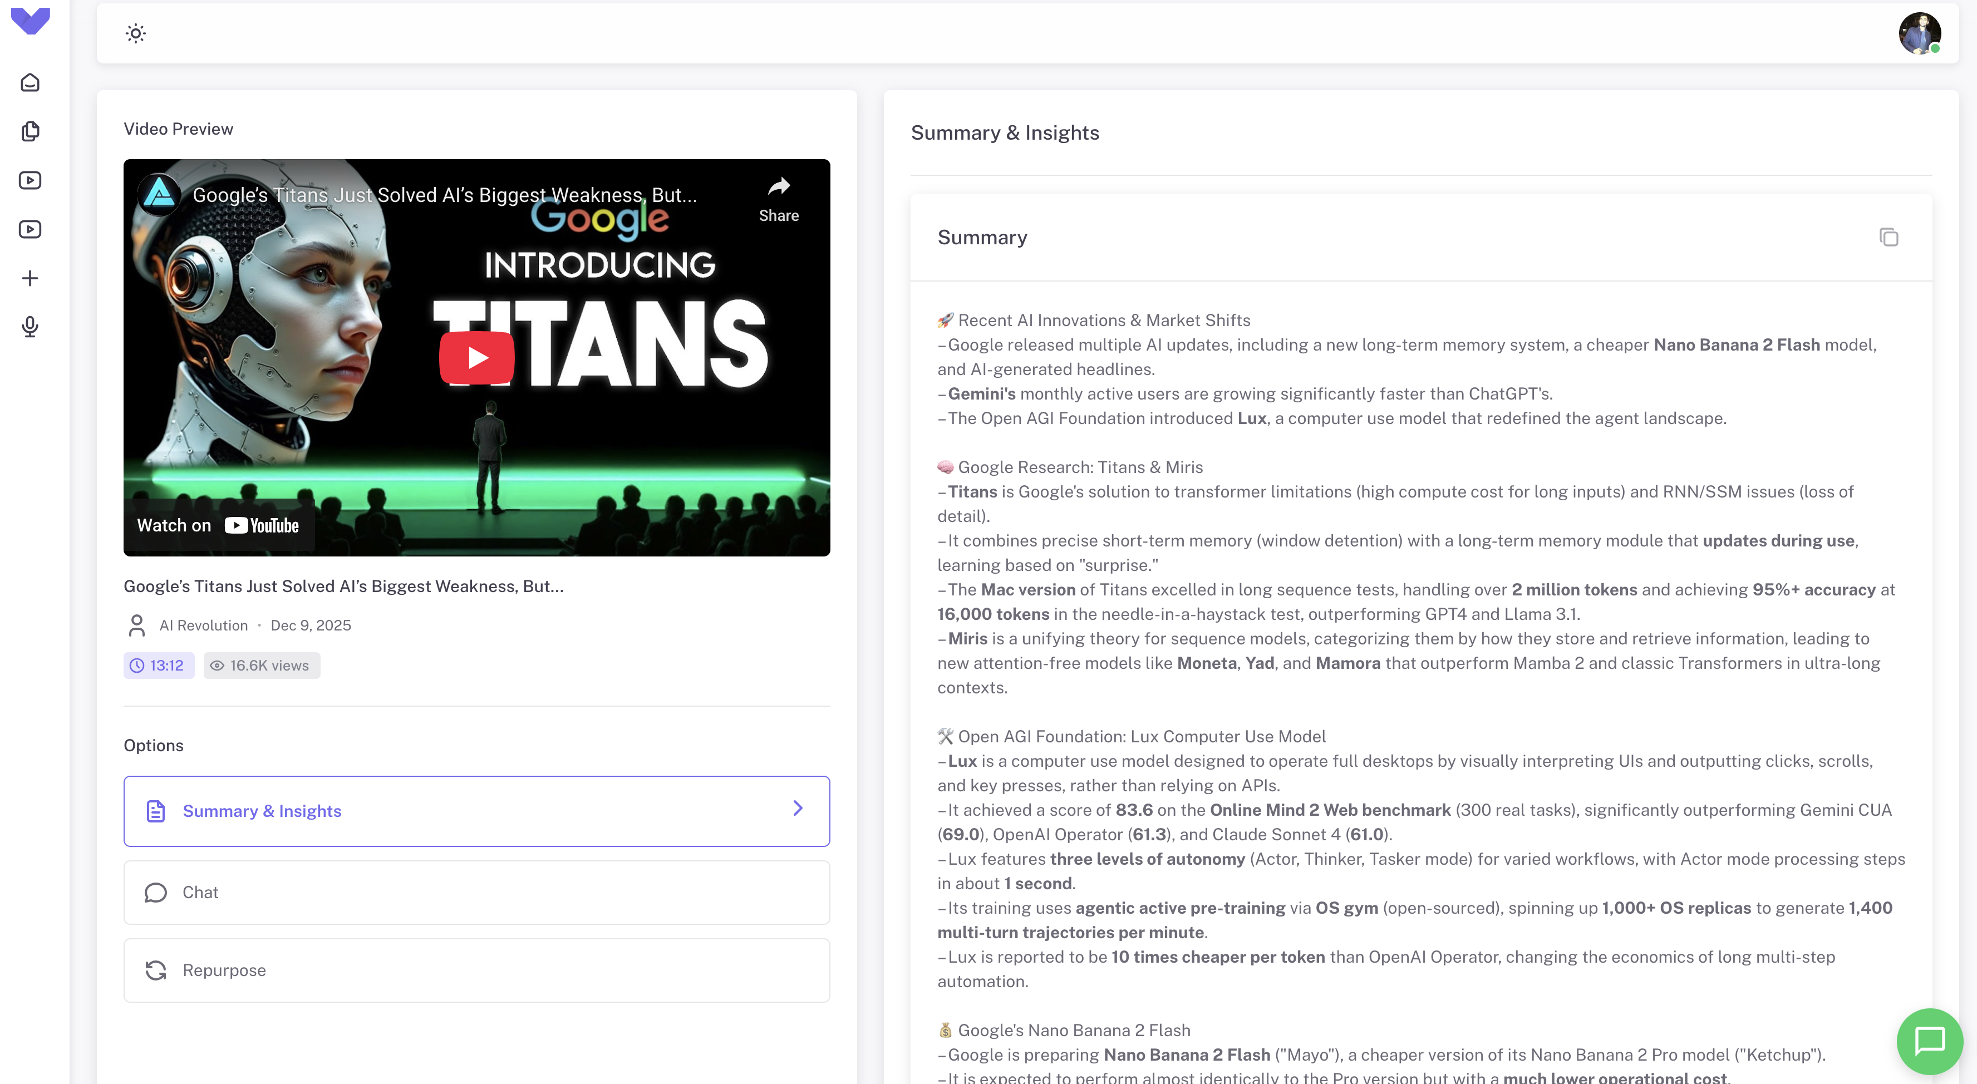Click the 13:12 duration badge

pyautogui.click(x=158, y=665)
